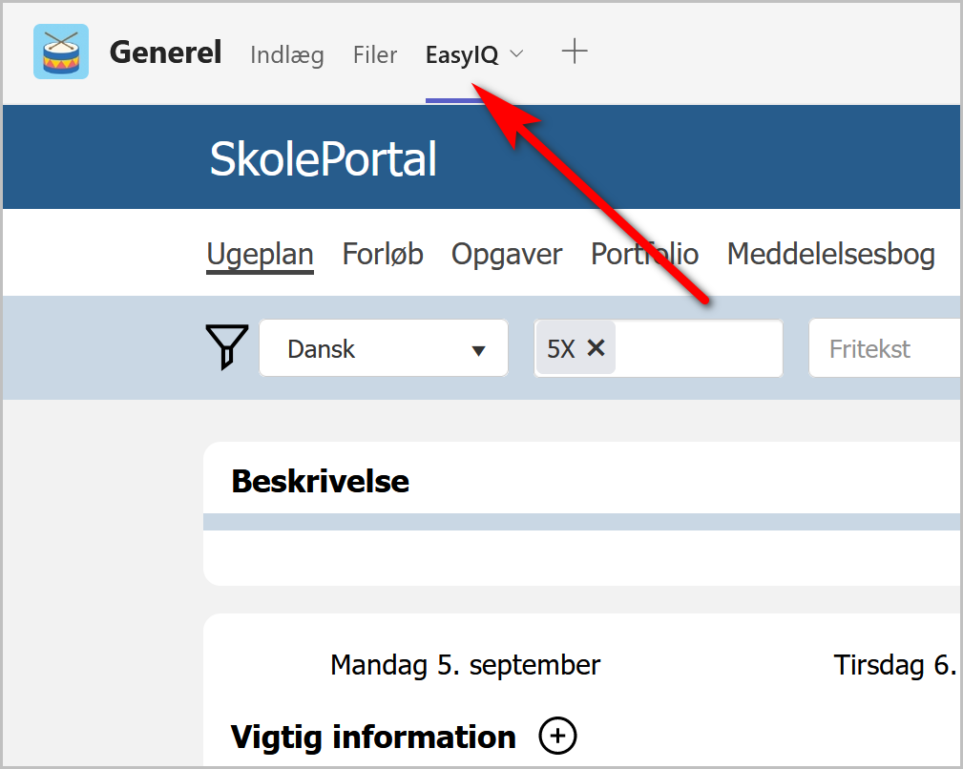Select the EasyIQ tab
The height and width of the screenshot is (769, 963).
tap(462, 54)
